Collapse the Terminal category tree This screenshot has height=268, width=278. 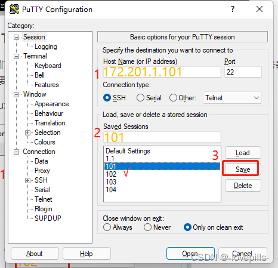[17, 56]
